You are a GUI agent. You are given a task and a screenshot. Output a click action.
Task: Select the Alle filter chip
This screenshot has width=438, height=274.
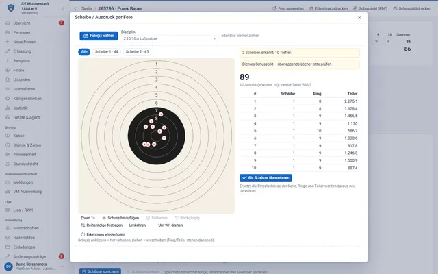(x=84, y=52)
